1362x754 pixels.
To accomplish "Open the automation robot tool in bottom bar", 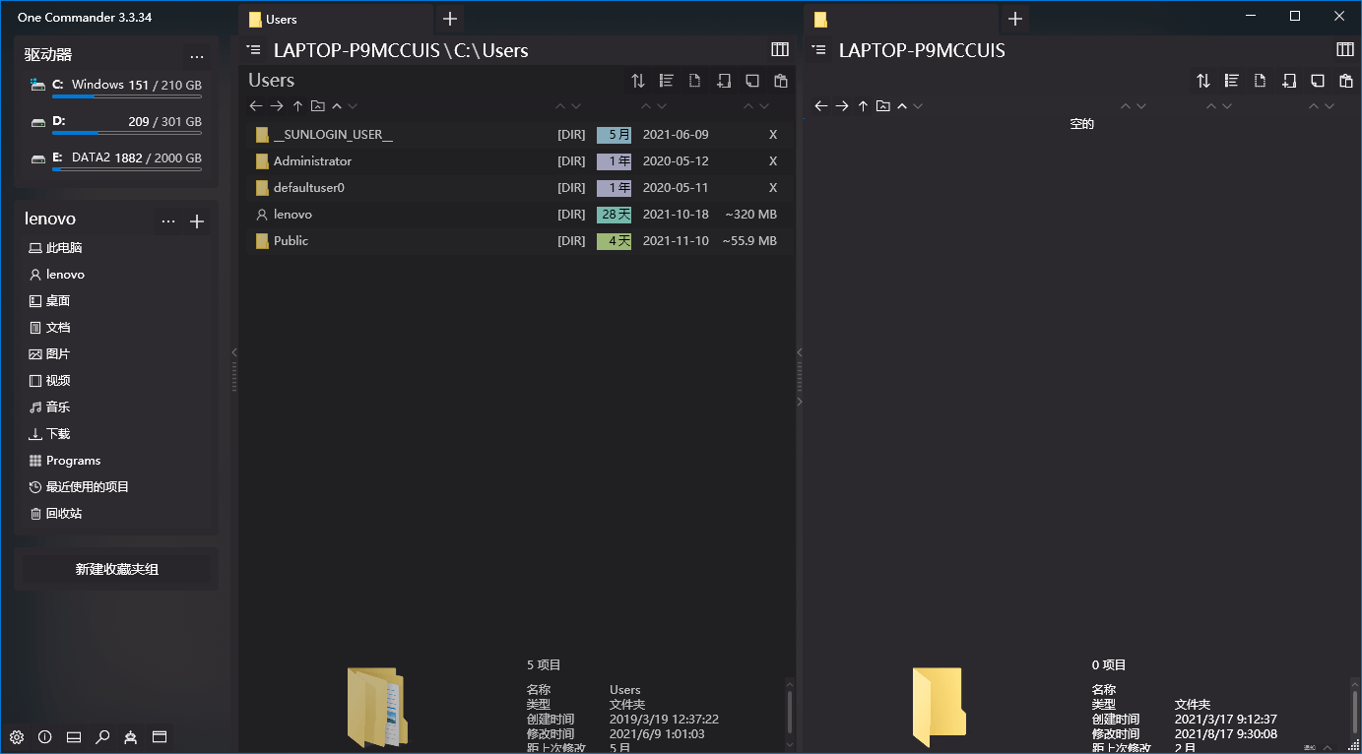I will pos(130,736).
